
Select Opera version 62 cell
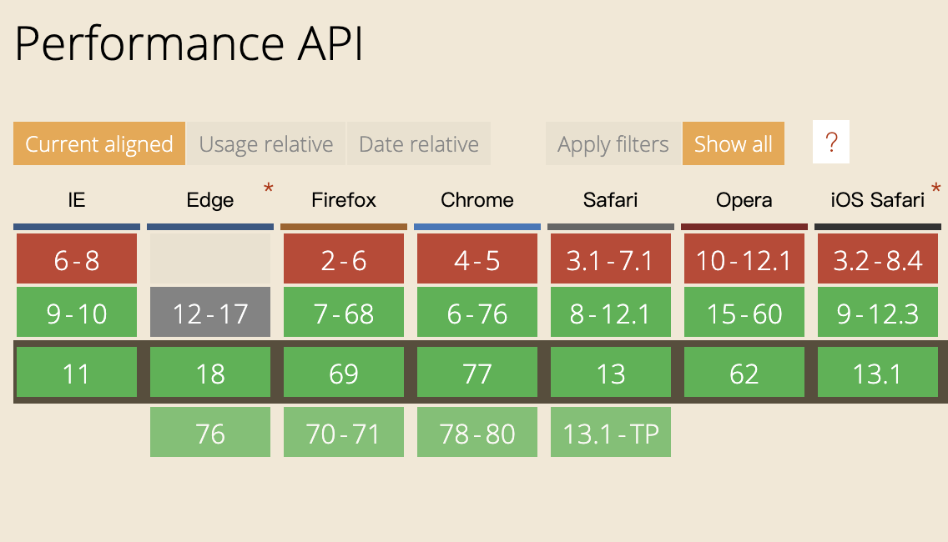744,372
